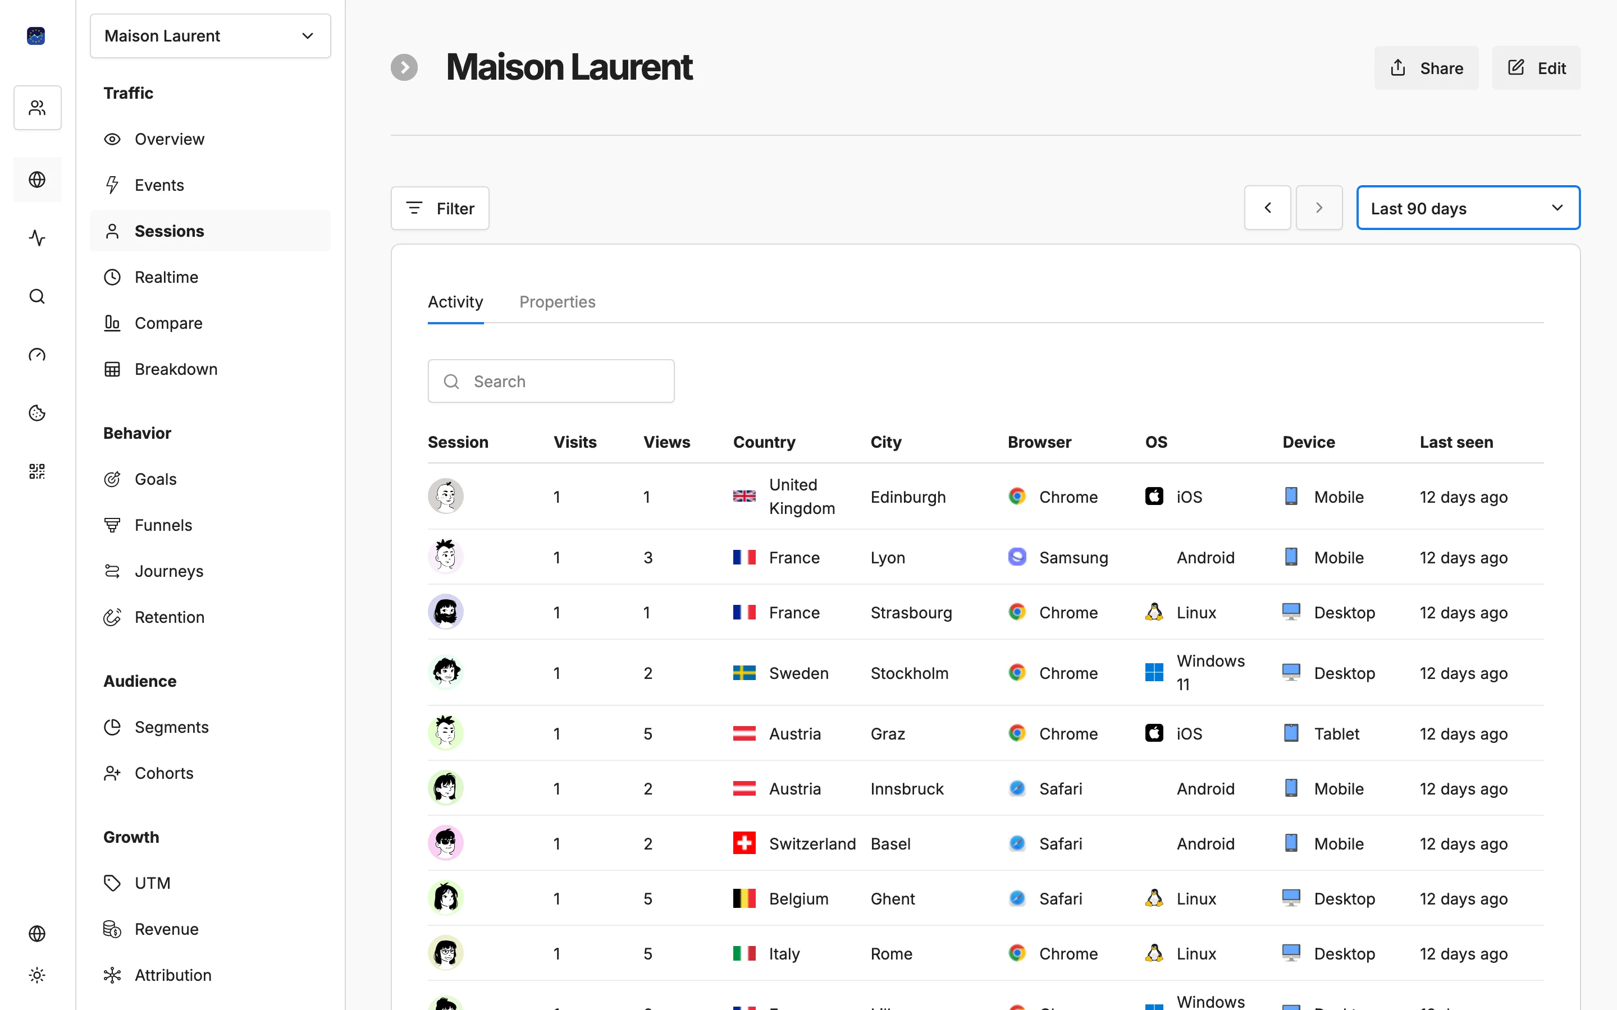Click the round chevron beside page title
Image resolution: width=1617 pixels, height=1010 pixels.
(404, 67)
